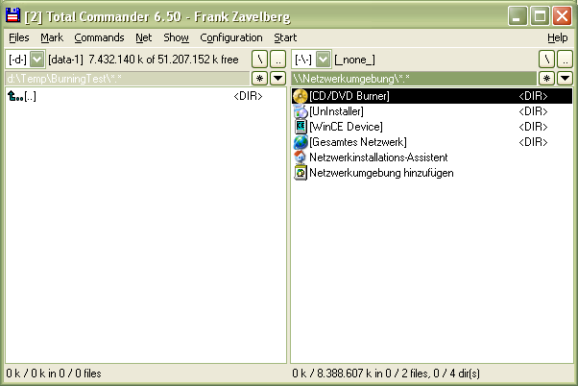
Task: Open left panel directory history arrow
Action: (x=277, y=78)
